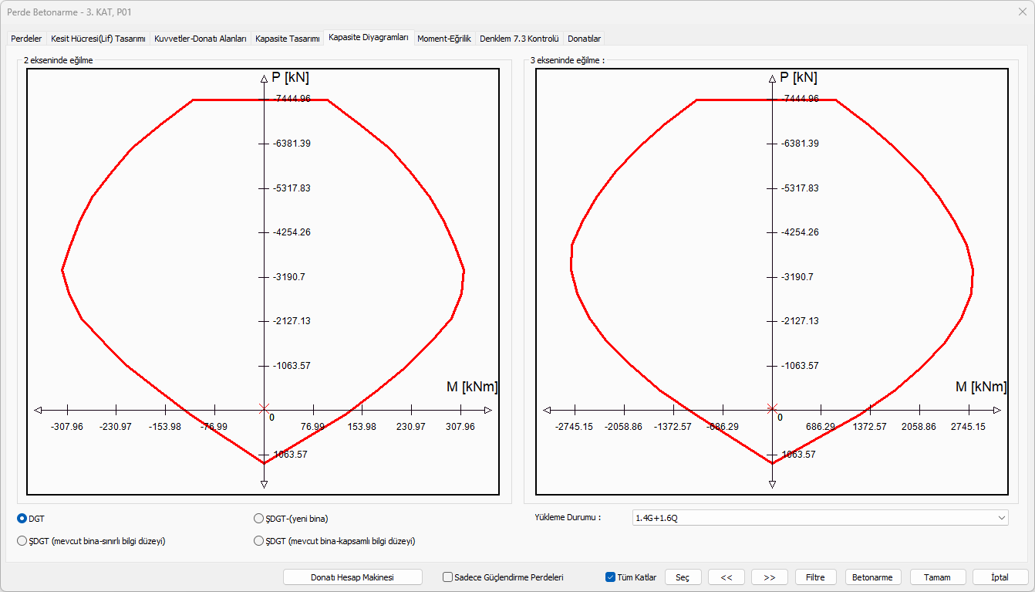1035x592 pixels.
Task: Expand the Yükleme Durumu dropdown
Action: (x=819, y=518)
